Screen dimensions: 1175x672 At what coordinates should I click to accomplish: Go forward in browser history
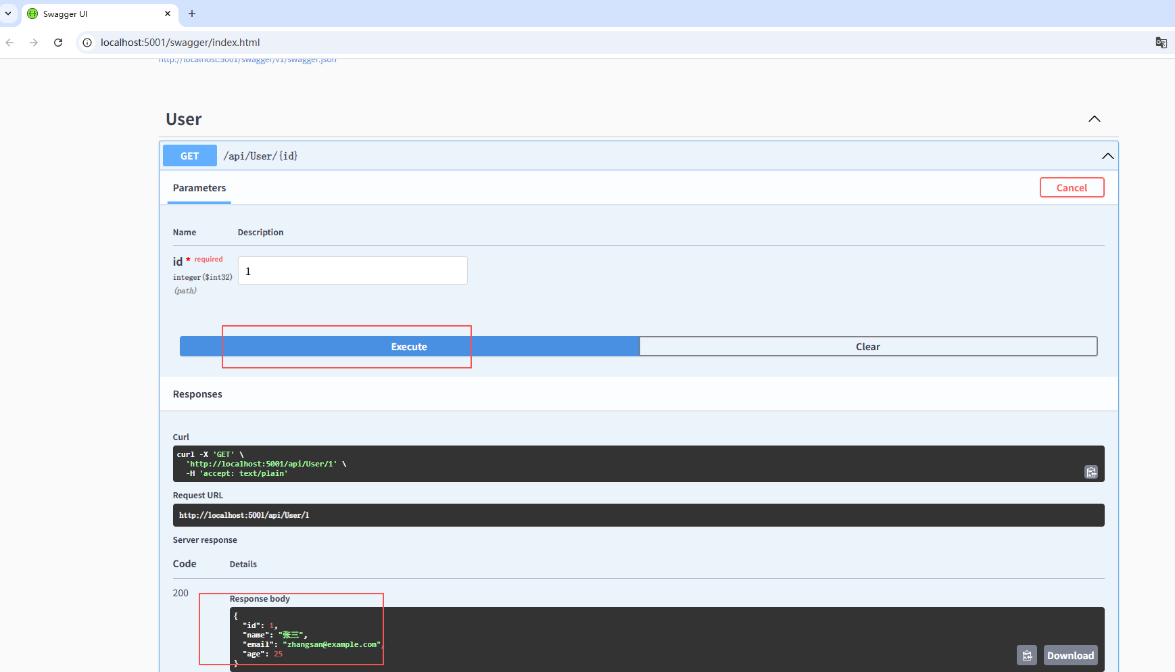pos(34,43)
